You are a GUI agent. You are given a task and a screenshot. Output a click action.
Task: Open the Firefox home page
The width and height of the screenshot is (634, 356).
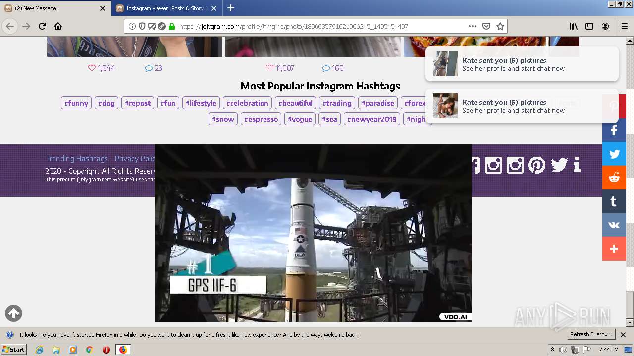point(58,26)
